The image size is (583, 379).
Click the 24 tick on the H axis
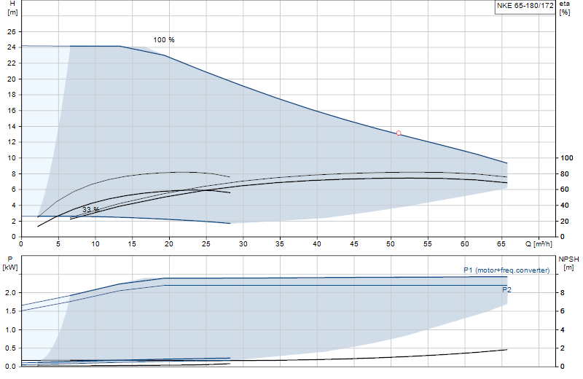[x=12, y=47]
